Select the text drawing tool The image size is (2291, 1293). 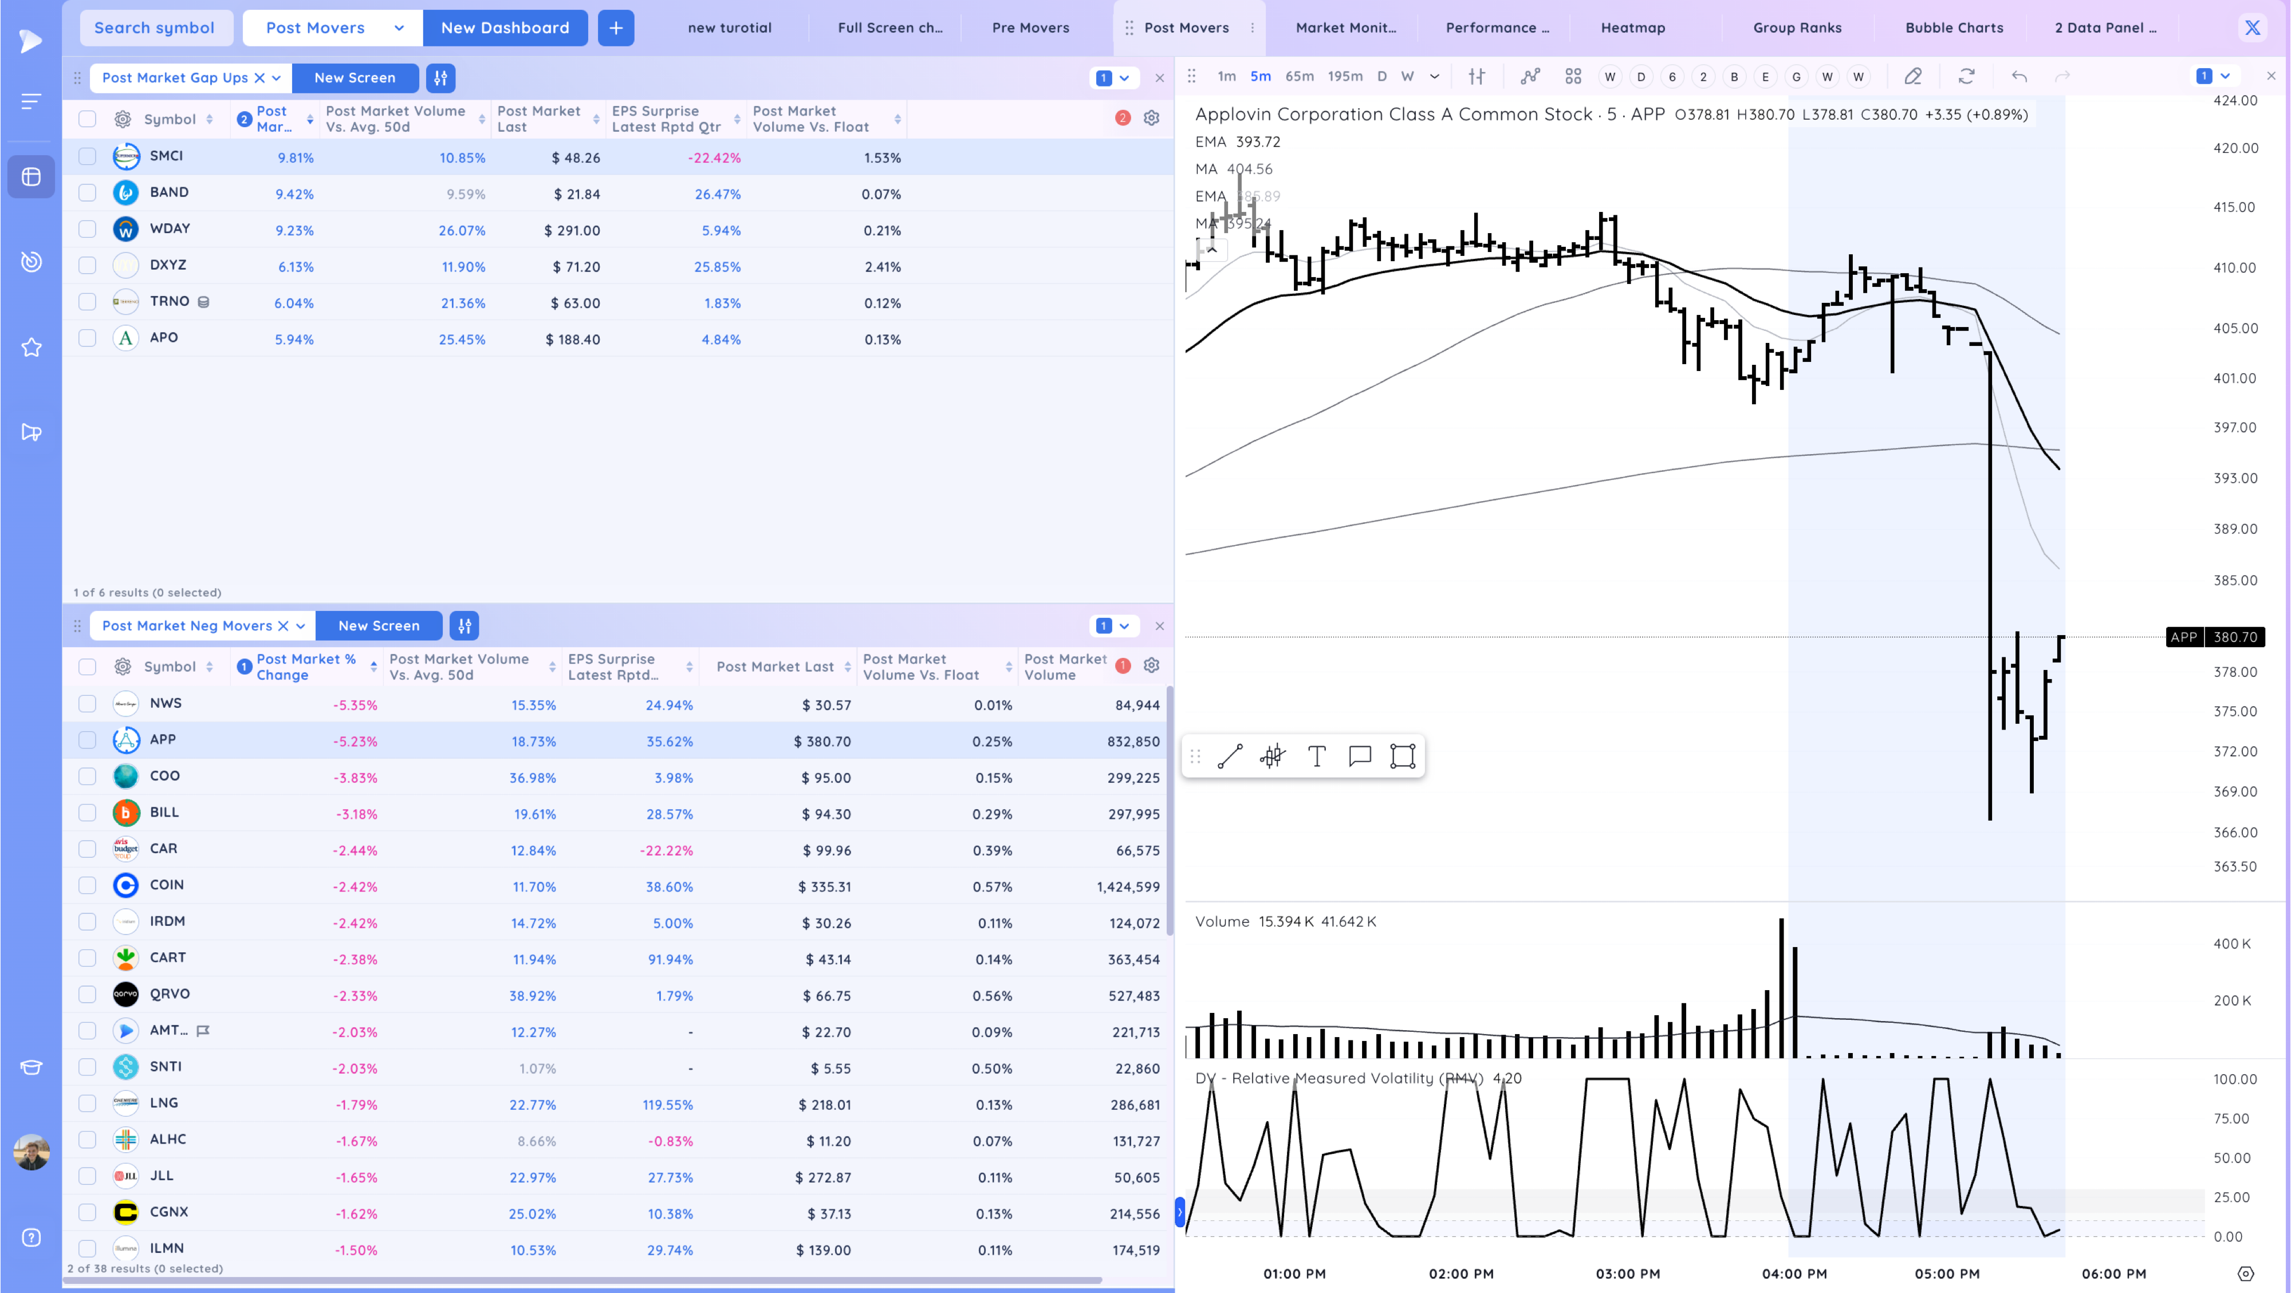click(1317, 757)
